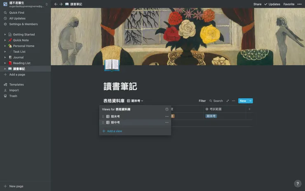
Task: Open the Personal Home page
Action: (x=23, y=46)
